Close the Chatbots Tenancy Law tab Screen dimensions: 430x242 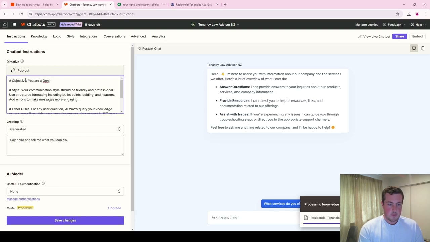[x=111, y=4]
